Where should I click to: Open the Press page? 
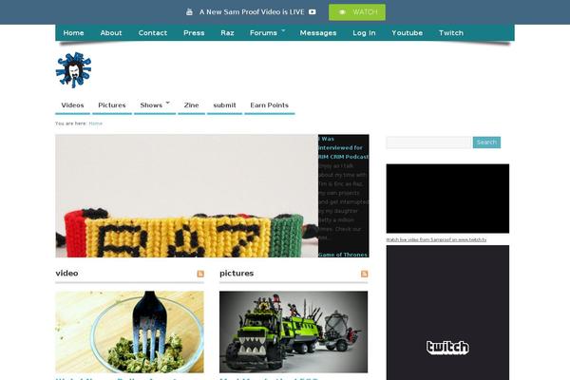[194, 32]
